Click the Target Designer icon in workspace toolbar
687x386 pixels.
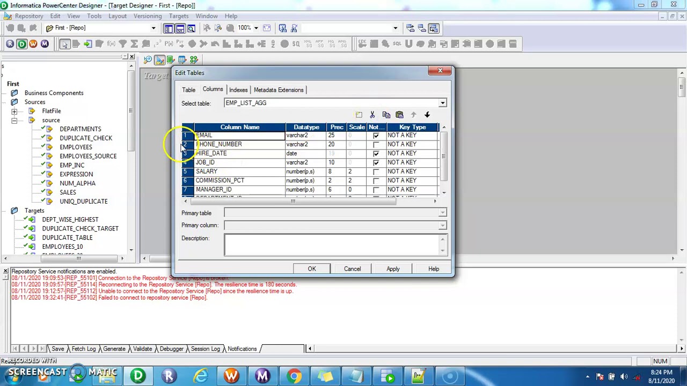click(159, 60)
